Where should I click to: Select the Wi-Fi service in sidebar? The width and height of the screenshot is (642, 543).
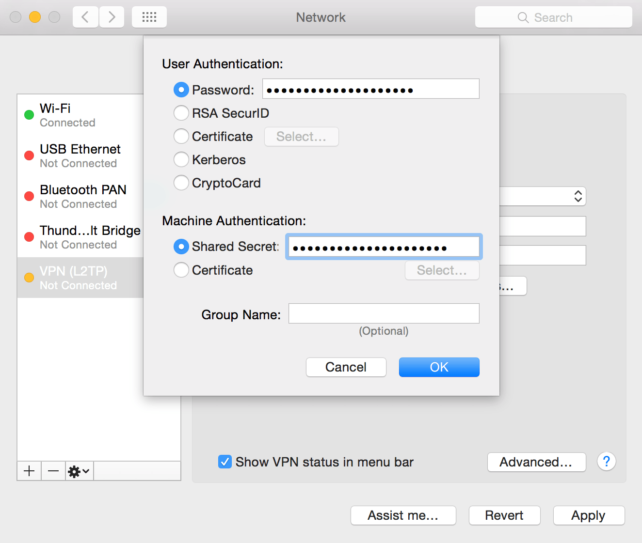(x=55, y=114)
